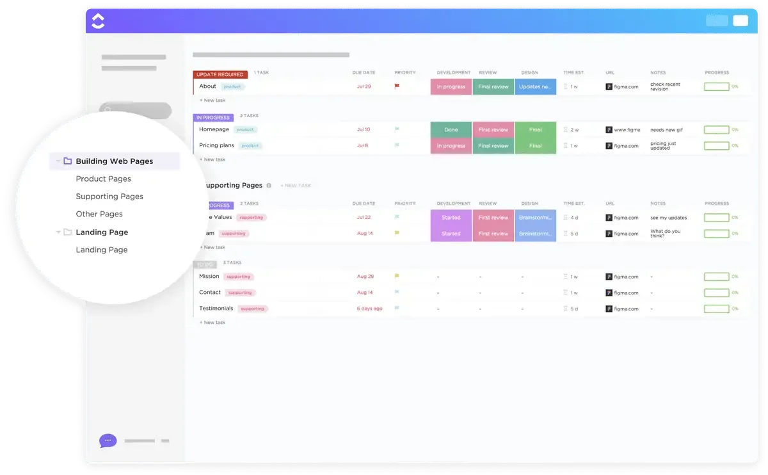Open Development 'Done' dropdown for Homepage
The height and width of the screenshot is (475, 768).
(x=451, y=129)
